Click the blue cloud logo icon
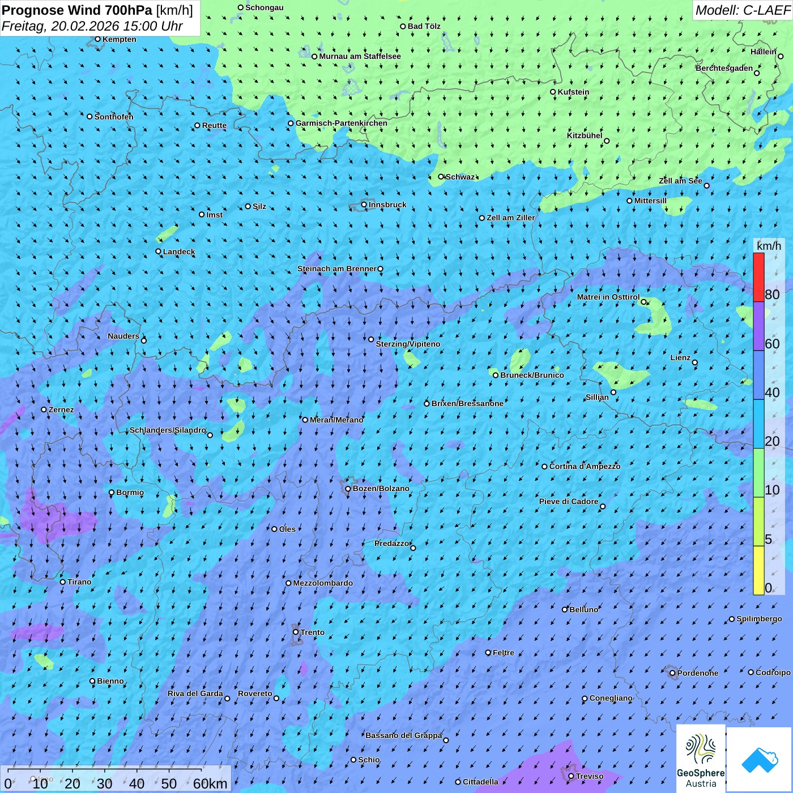793x793 pixels. [x=759, y=760]
